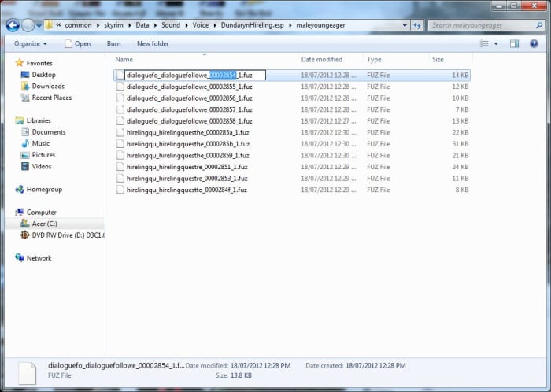Sort by the Size column header
The height and width of the screenshot is (392, 551).
438,60
